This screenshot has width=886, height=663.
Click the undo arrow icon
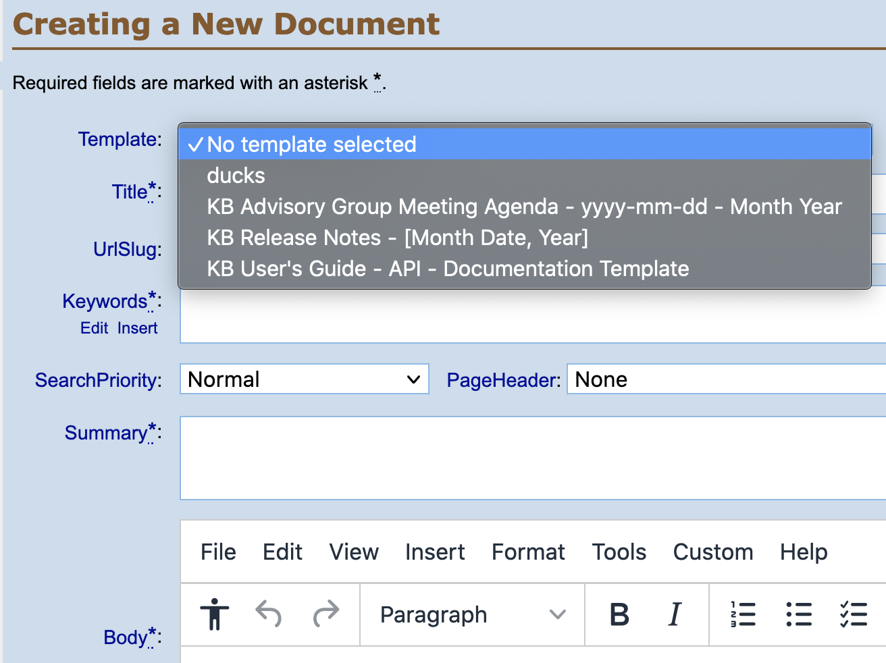pos(269,614)
